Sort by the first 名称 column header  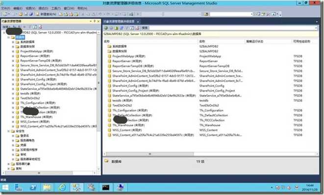pos(150,42)
